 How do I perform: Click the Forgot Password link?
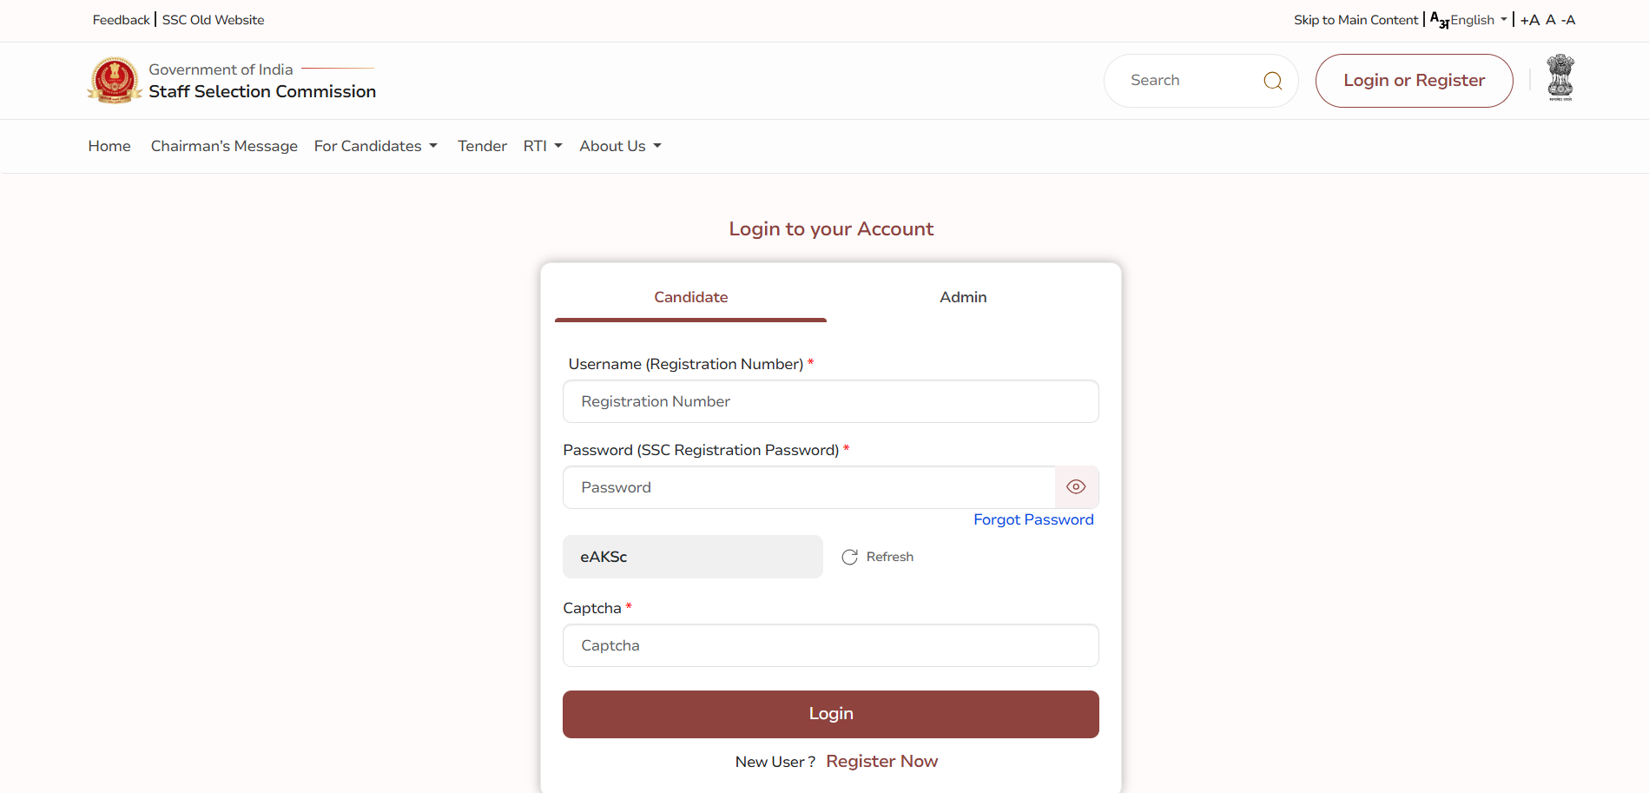[x=1033, y=519]
